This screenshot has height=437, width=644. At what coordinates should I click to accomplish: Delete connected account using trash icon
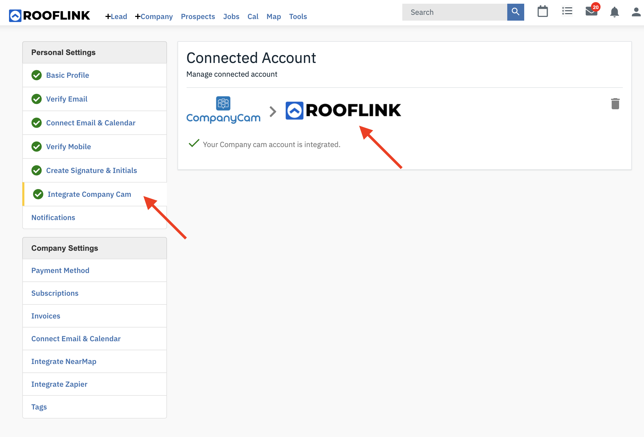[x=615, y=103]
